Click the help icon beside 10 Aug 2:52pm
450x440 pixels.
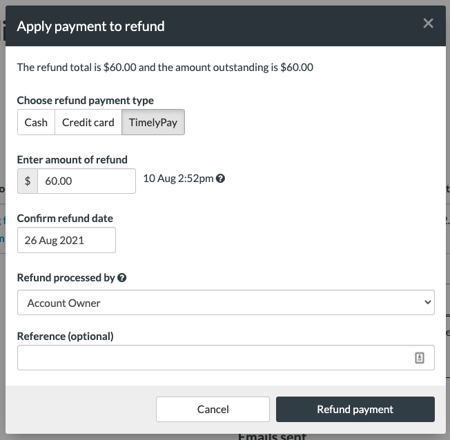(220, 179)
